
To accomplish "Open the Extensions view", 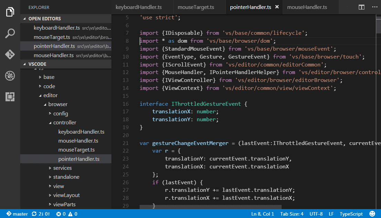I will [x=10, y=97].
